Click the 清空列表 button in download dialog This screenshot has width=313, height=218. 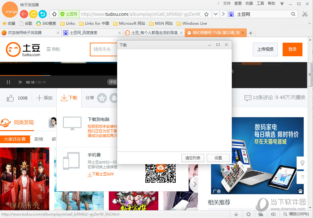point(192,158)
